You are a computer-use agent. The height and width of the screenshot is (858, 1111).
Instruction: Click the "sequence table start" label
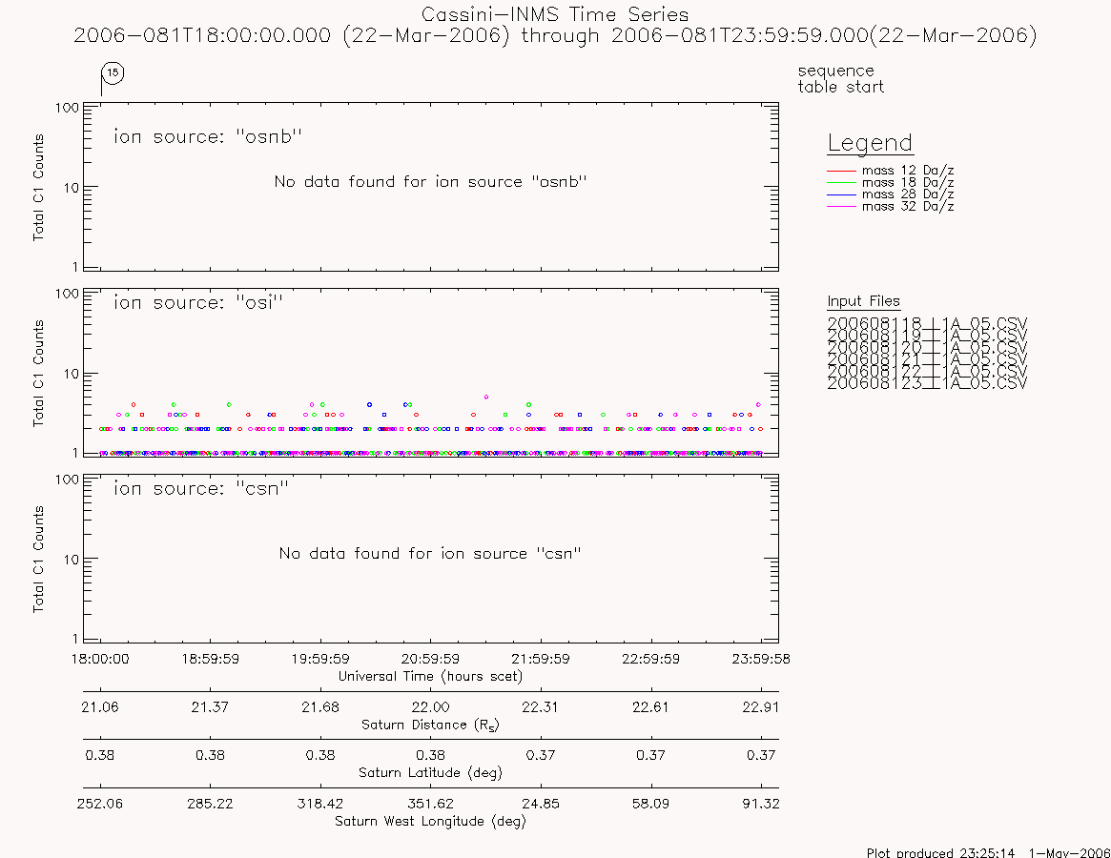pyautogui.click(x=840, y=78)
